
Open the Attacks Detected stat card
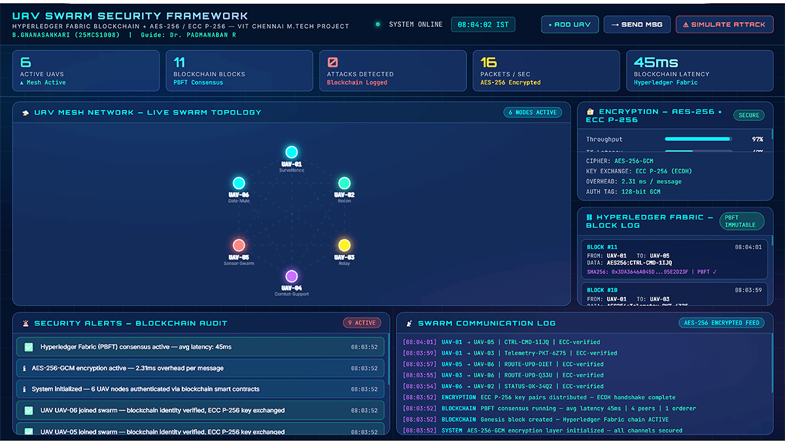coord(392,71)
